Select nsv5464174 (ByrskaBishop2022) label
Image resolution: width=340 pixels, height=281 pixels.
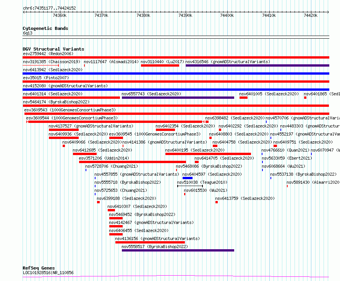(56, 102)
